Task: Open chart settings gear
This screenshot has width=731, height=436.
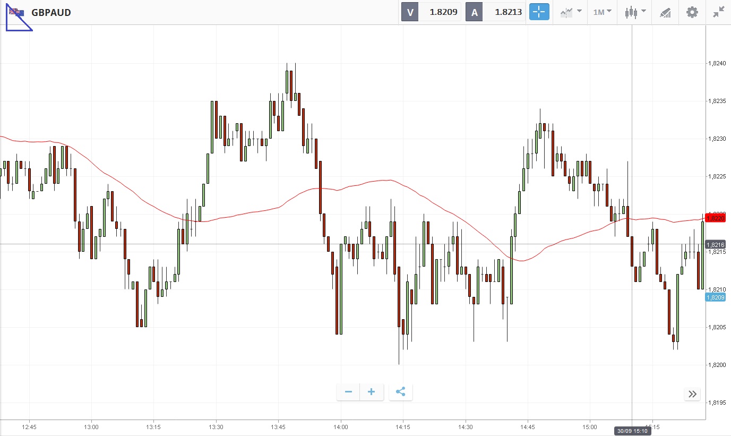Action: click(x=692, y=12)
